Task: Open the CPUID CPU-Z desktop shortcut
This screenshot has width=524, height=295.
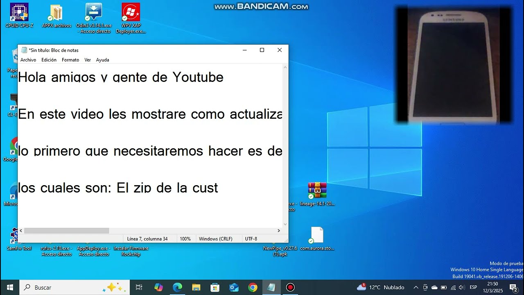Action: pyautogui.click(x=19, y=16)
